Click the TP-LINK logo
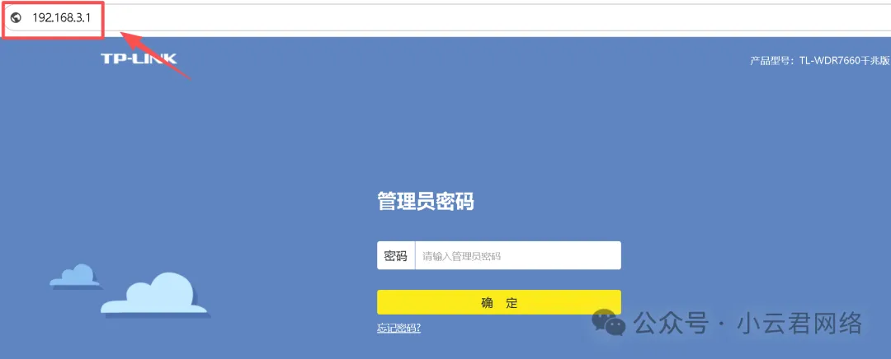 coord(139,58)
